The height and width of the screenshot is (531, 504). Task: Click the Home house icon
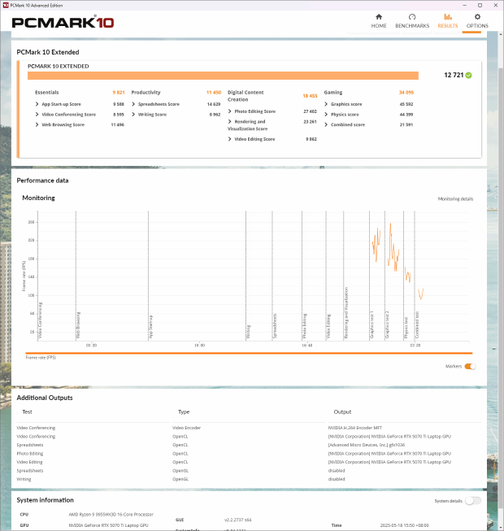(379, 16)
